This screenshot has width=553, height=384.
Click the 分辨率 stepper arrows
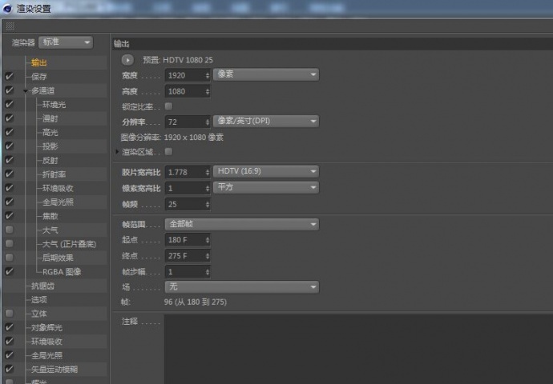click(x=208, y=122)
